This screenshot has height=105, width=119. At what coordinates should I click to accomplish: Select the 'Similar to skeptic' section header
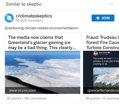[x=24, y=4]
